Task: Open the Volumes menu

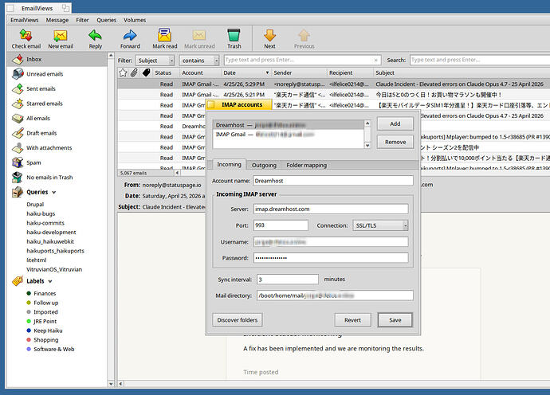Action: pos(135,20)
